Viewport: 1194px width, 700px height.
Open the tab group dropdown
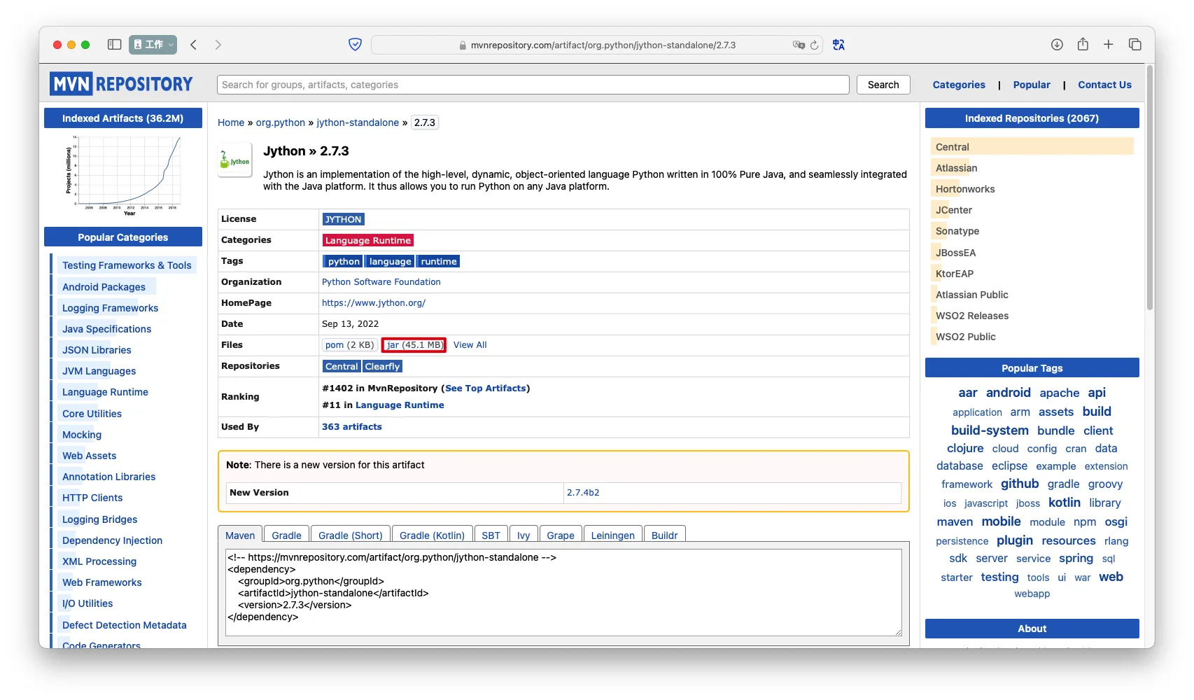click(153, 45)
